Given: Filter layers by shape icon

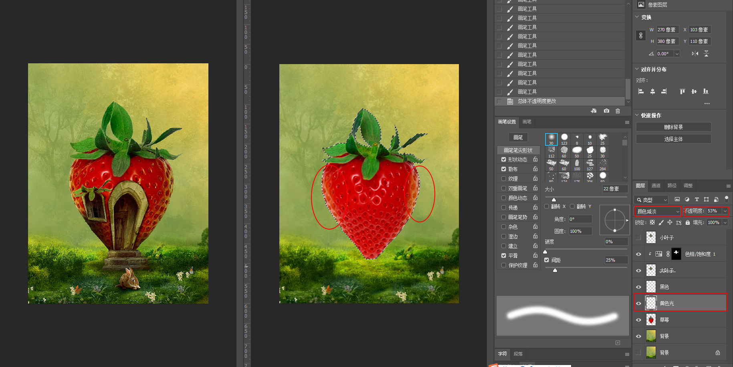Looking at the screenshot, I should [x=706, y=199].
